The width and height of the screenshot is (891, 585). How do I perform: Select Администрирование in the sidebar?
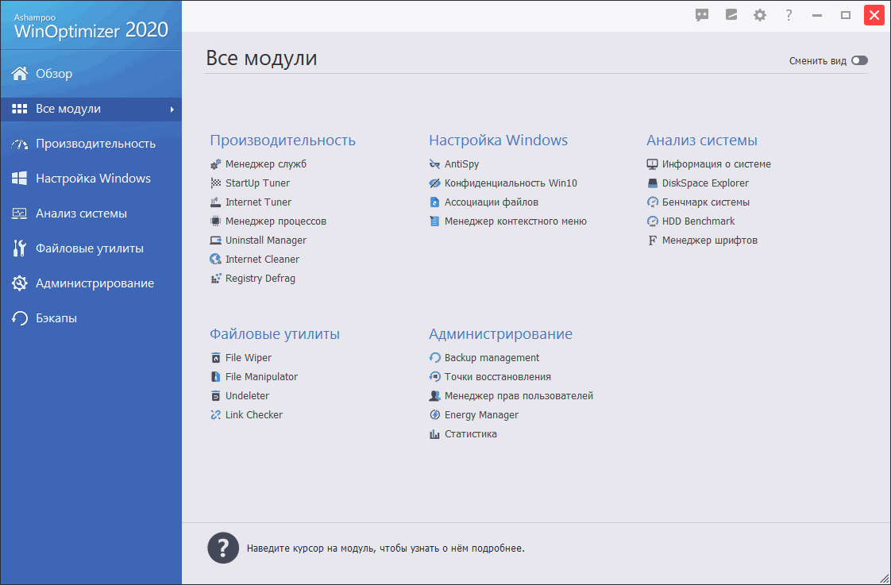click(91, 283)
